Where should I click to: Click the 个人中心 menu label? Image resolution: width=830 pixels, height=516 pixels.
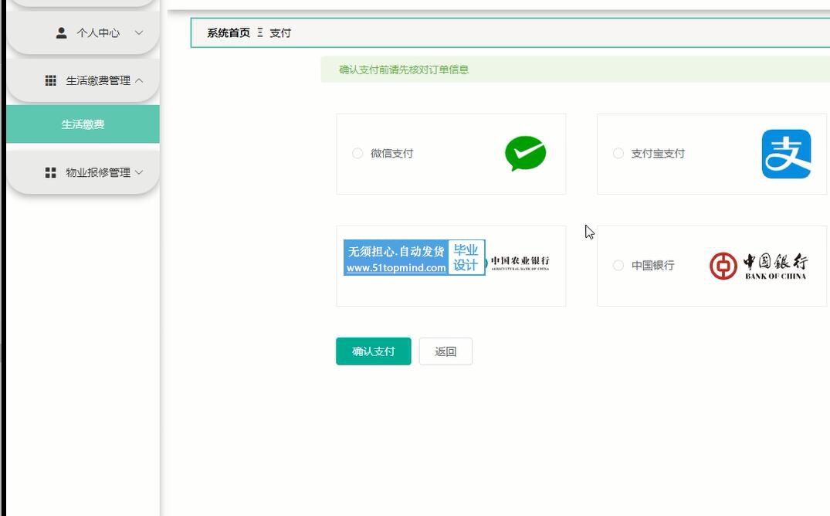pos(98,33)
